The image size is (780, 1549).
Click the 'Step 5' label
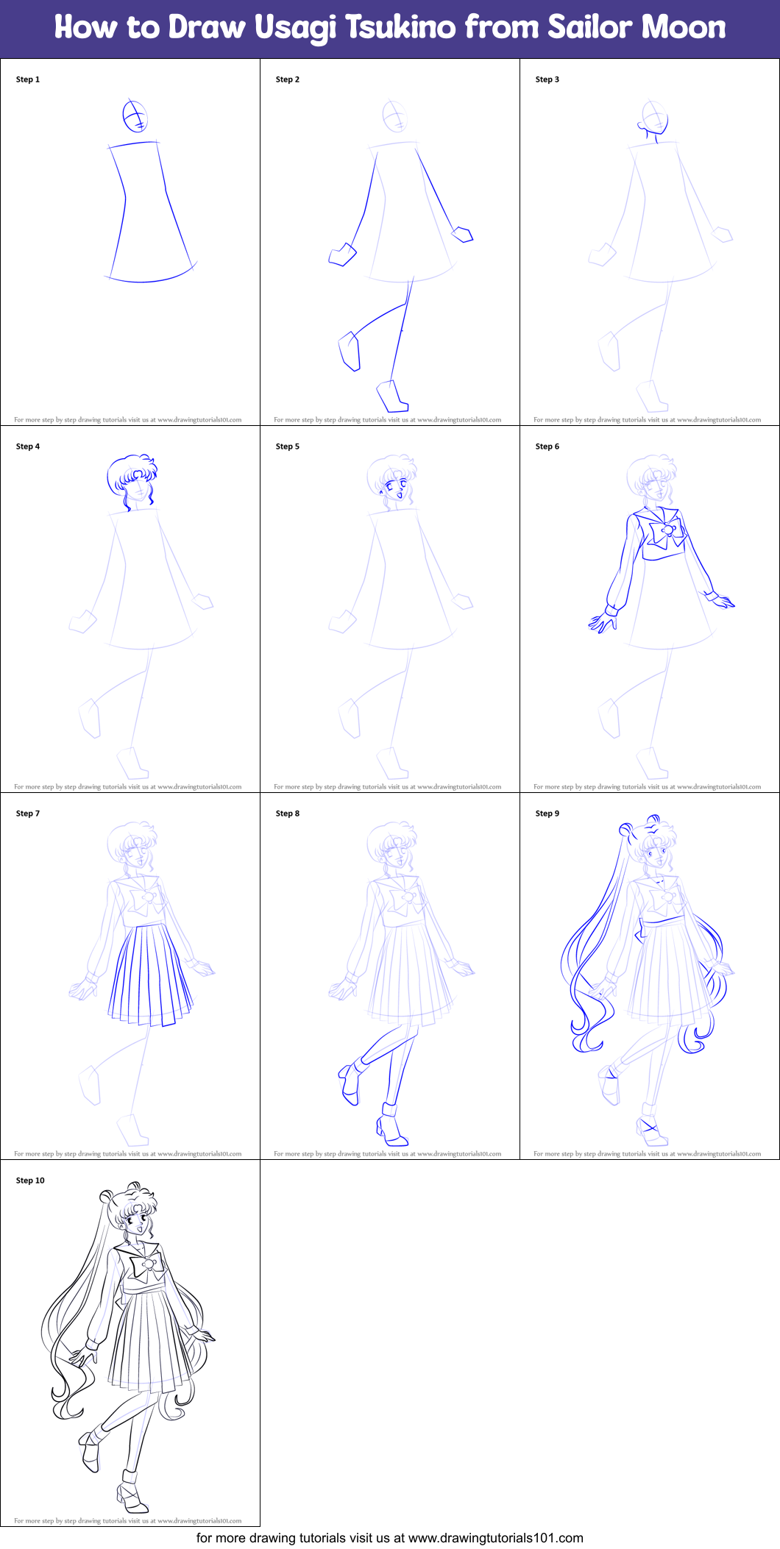click(x=288, y=446)
